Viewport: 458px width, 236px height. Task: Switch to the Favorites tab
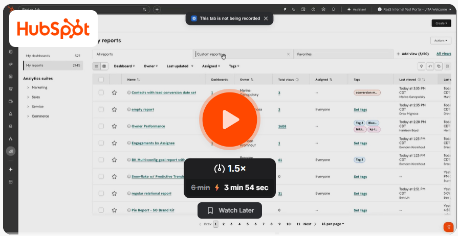(x=343, y=54)
